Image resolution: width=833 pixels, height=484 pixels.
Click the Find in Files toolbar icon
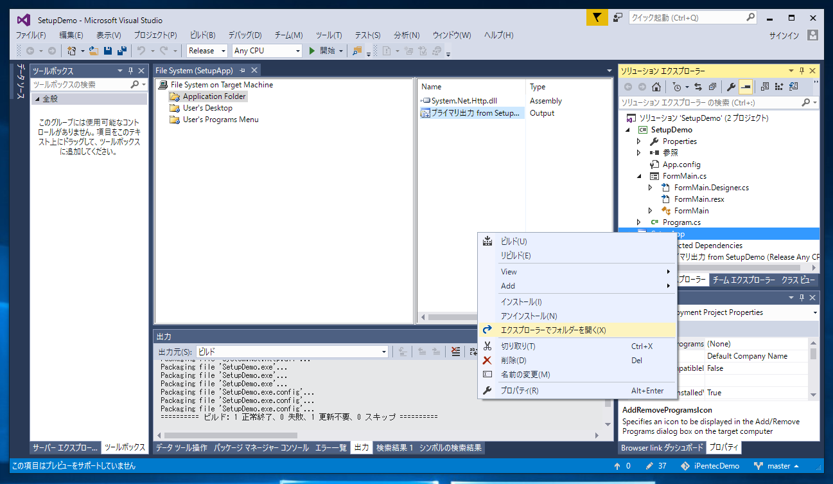tap(358, 51)
